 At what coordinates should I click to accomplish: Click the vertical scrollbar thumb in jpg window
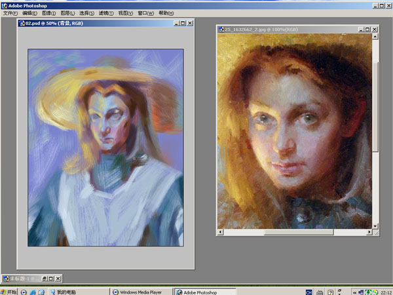coord(375,106)
